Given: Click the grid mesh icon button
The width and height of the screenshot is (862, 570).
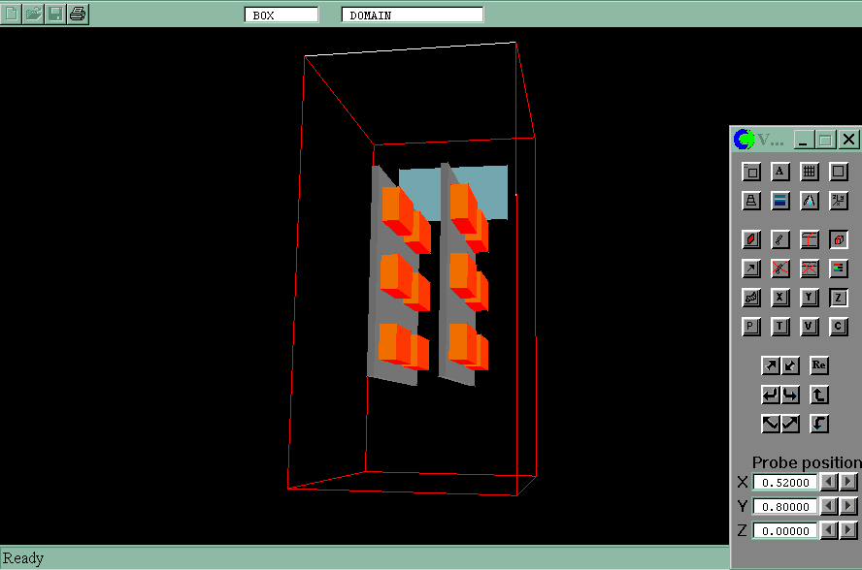Looking at the screenshot, I should pos(810,172).
